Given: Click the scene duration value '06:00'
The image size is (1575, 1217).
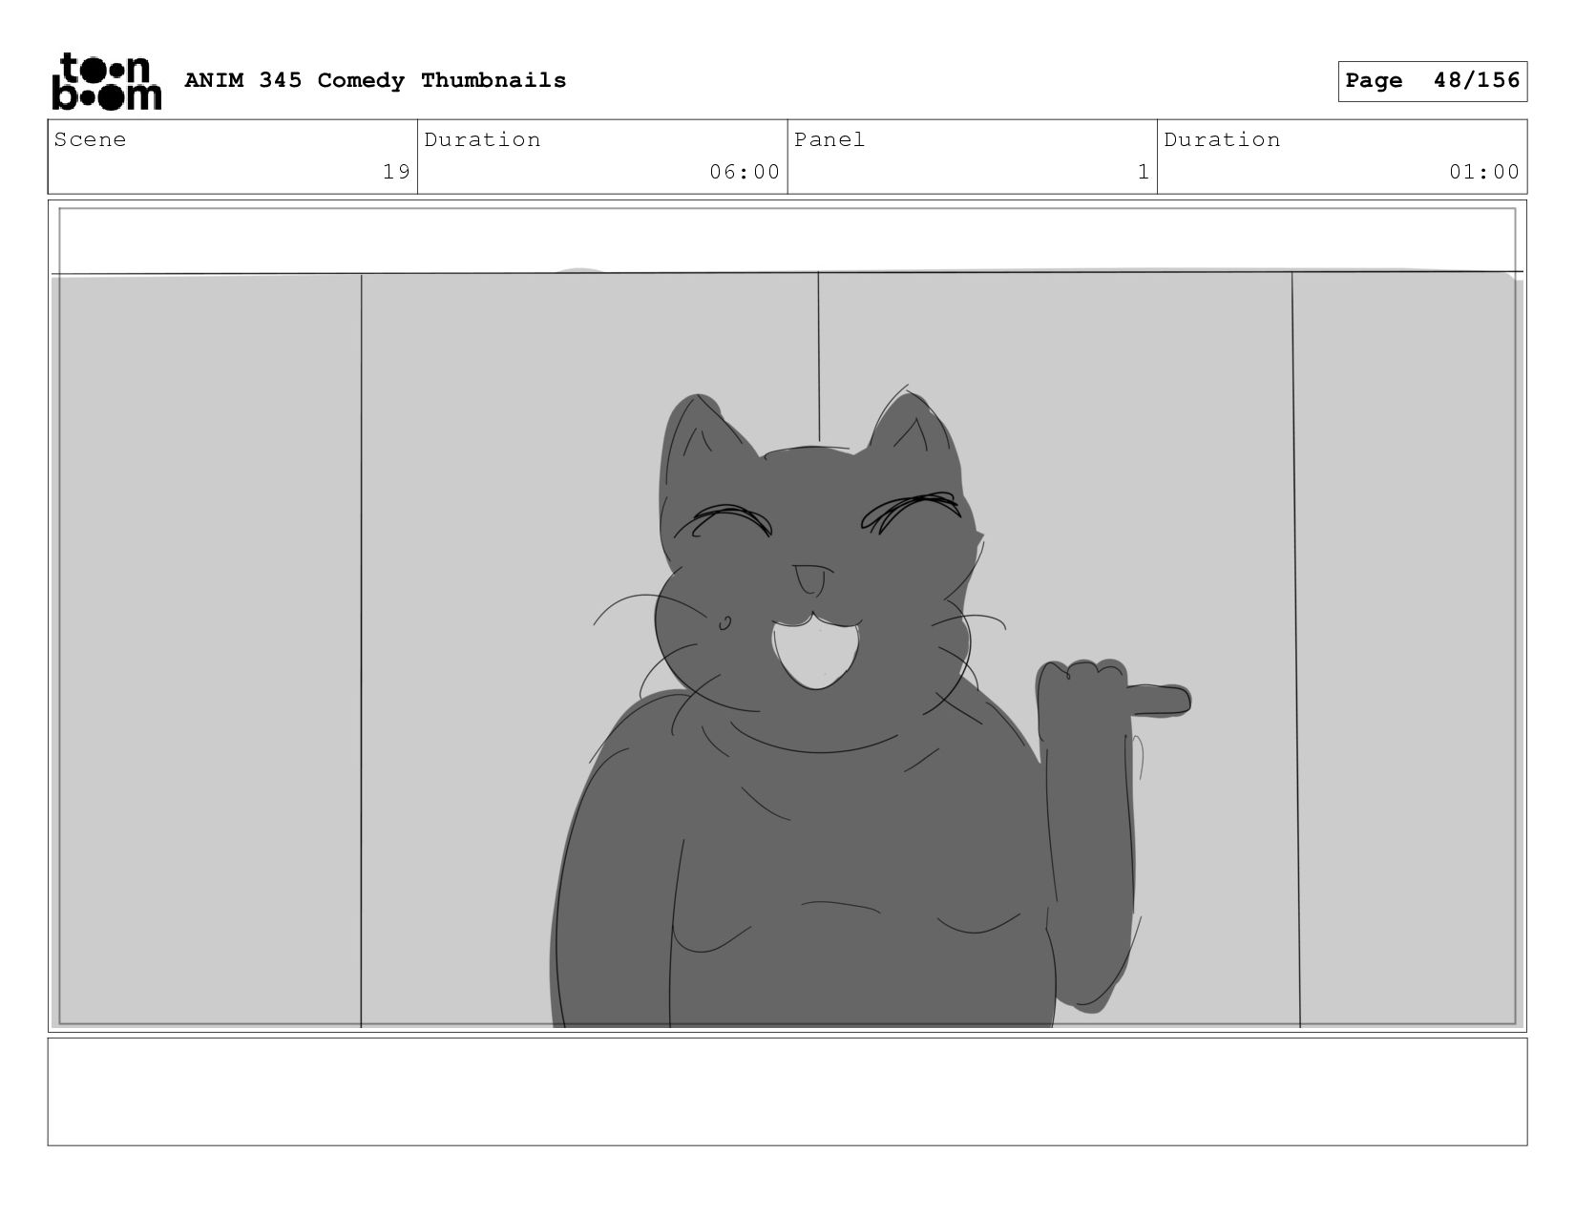Looking at the screenshot, I should point(745,172).
